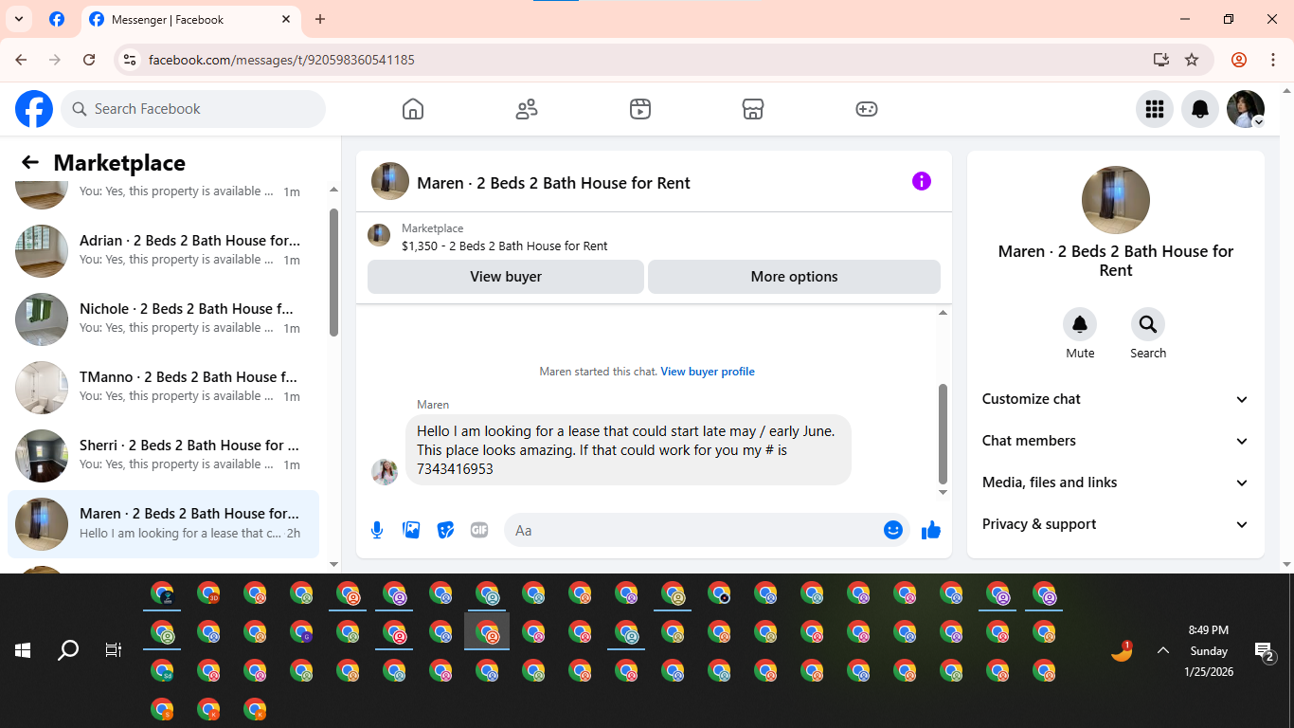Click the chat header title Maren
The height and width of the screenshot is (728, 1294).
(x=553, y=183)
